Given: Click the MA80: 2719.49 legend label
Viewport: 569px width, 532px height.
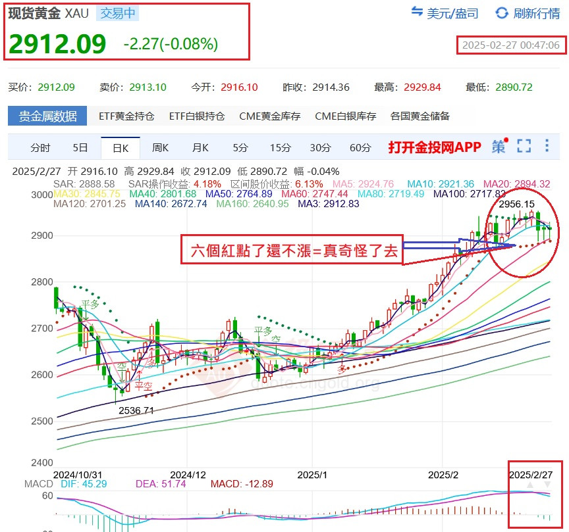Looking at the screenshot, I should (391, 194).
